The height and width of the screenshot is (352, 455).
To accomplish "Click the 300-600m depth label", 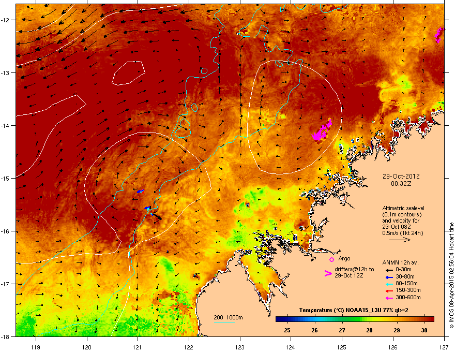I will [408, 298].
